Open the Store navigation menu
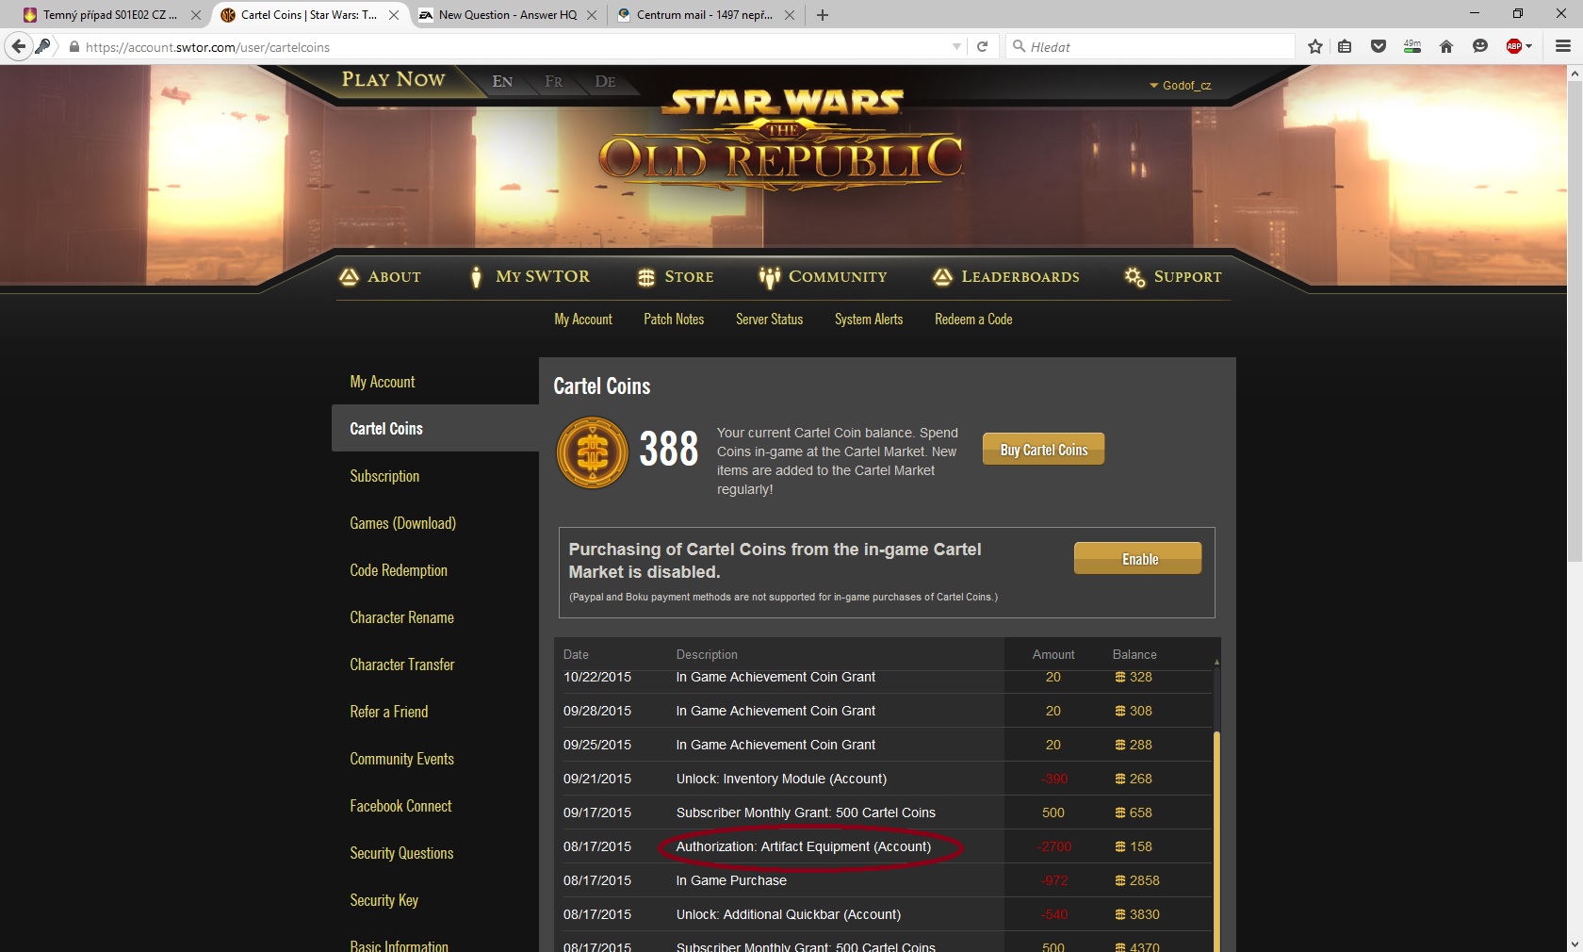1583x952 pixels. click(676, 276)
